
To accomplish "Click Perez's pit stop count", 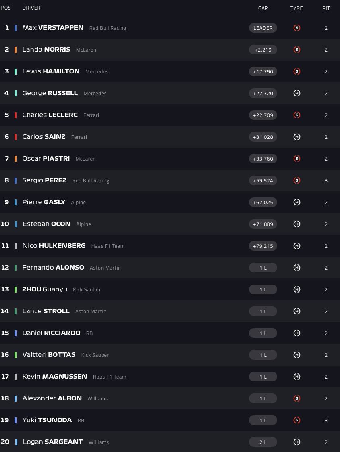I will 326,180.
